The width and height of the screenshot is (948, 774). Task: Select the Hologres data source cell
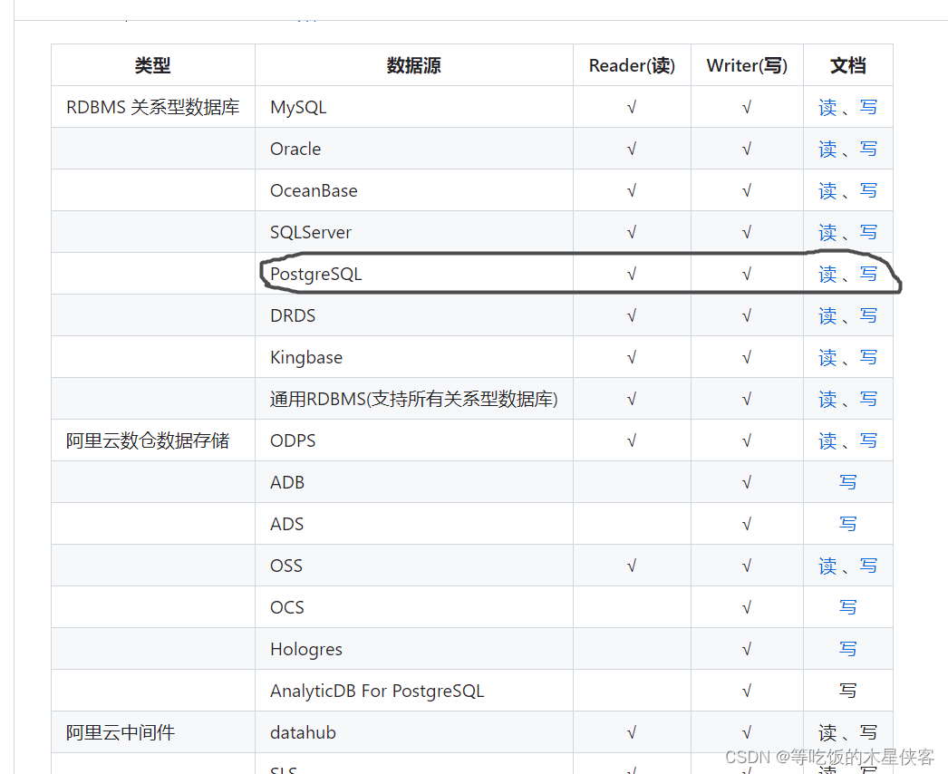coord(414,649)
